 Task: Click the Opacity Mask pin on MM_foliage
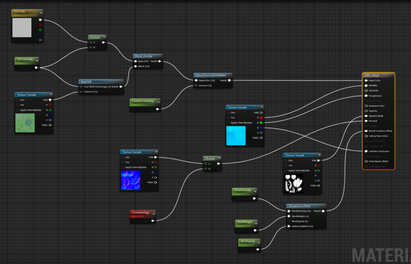(x=366, y=116)
